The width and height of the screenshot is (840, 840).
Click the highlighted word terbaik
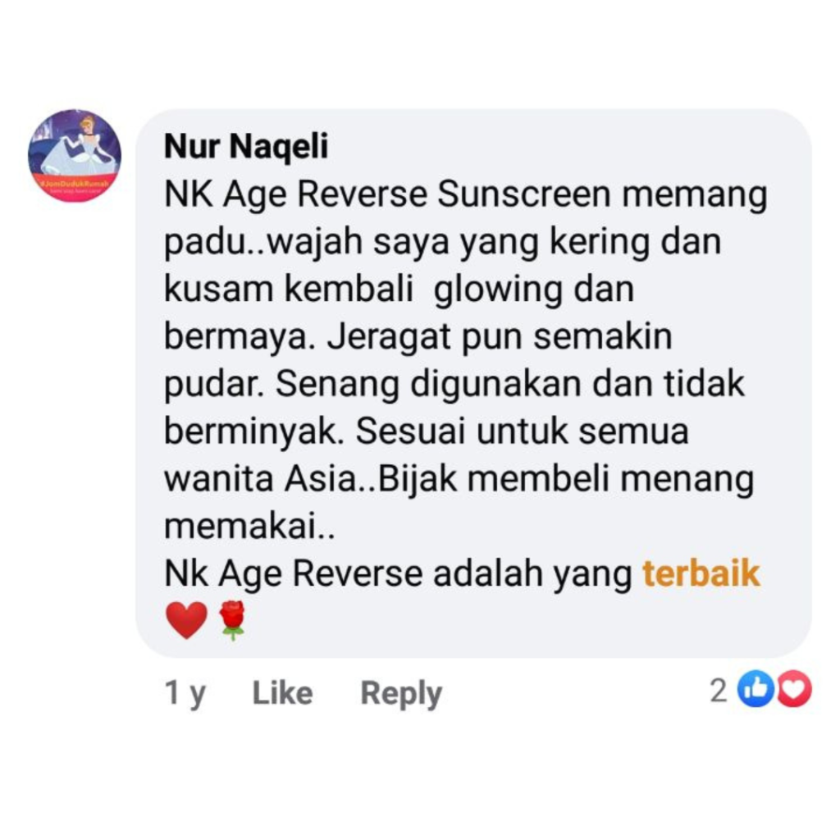coord(701,573)
